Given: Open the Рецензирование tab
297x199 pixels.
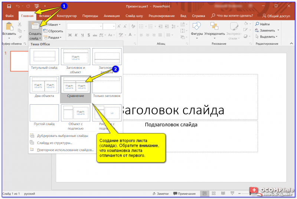Looking at the screenshot, I should [x=161, y=16].
